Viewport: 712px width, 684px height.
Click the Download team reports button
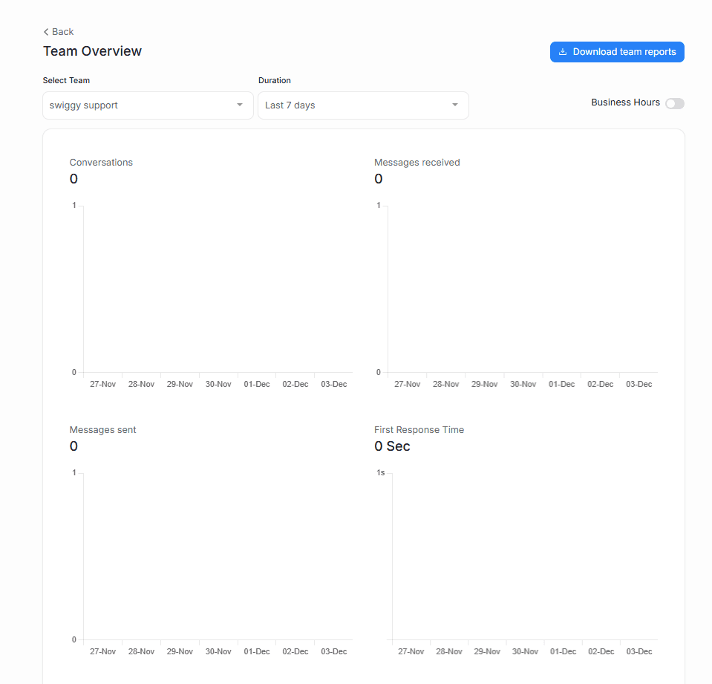(x=617, y=51)
